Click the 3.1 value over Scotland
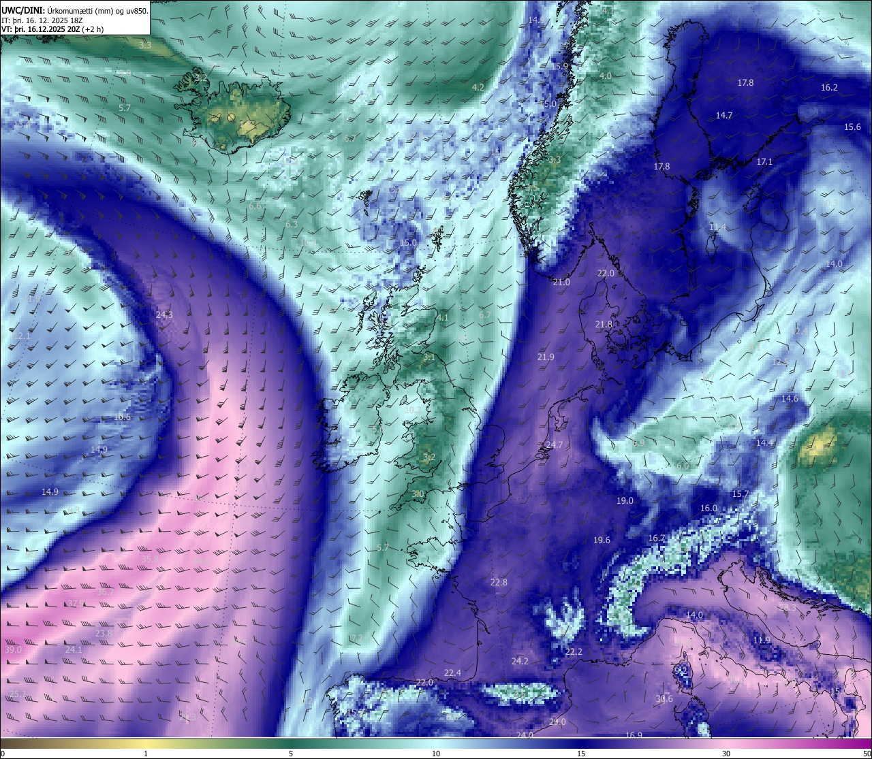Screen dimensions: 872x759 [x=429, y=357]
